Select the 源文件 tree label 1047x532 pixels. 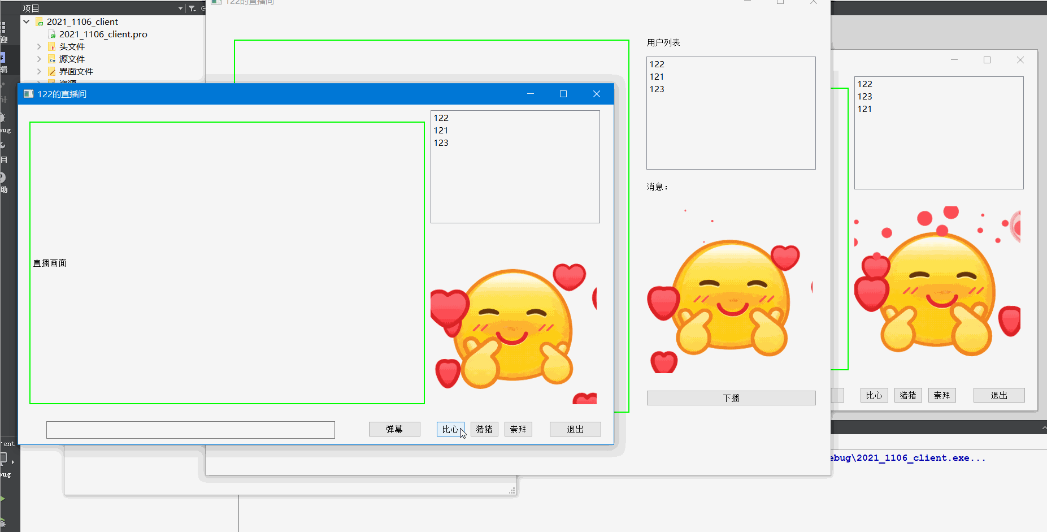(x=72, y=59)
